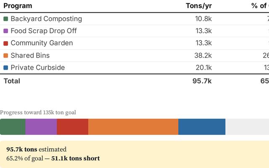Click the Program column header
The width and height of the screenshot is (269, 168).
coord(18,6)
